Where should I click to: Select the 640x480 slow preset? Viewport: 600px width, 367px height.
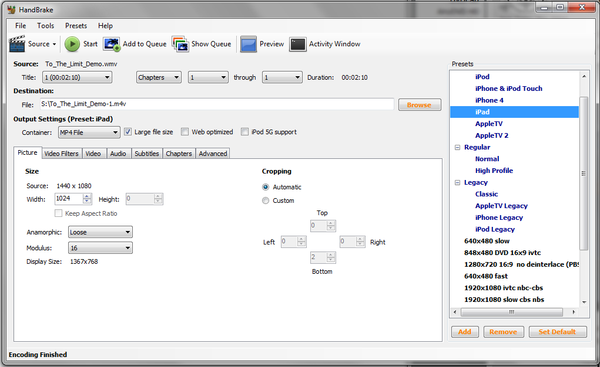tap(487, 241)
